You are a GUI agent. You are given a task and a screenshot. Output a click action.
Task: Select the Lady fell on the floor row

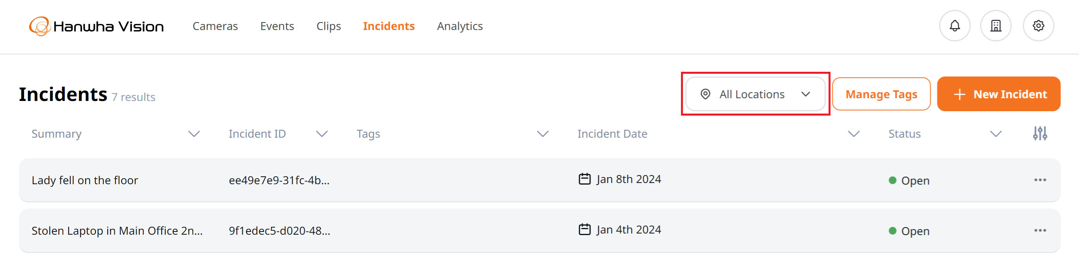point(540,180)
